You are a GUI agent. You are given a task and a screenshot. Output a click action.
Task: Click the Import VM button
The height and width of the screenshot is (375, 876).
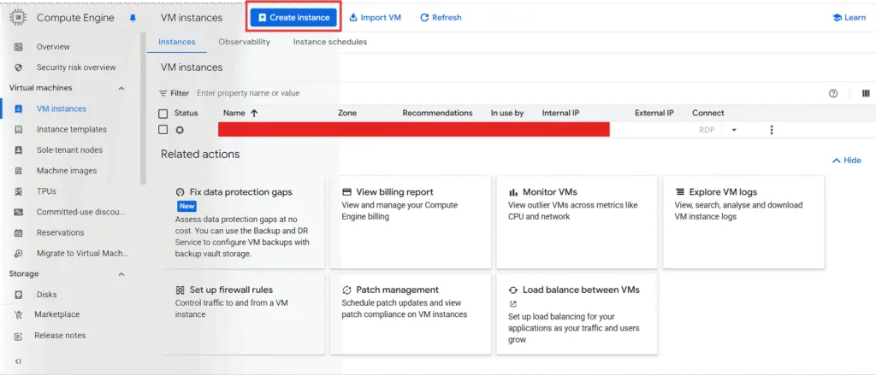point(376,18)
